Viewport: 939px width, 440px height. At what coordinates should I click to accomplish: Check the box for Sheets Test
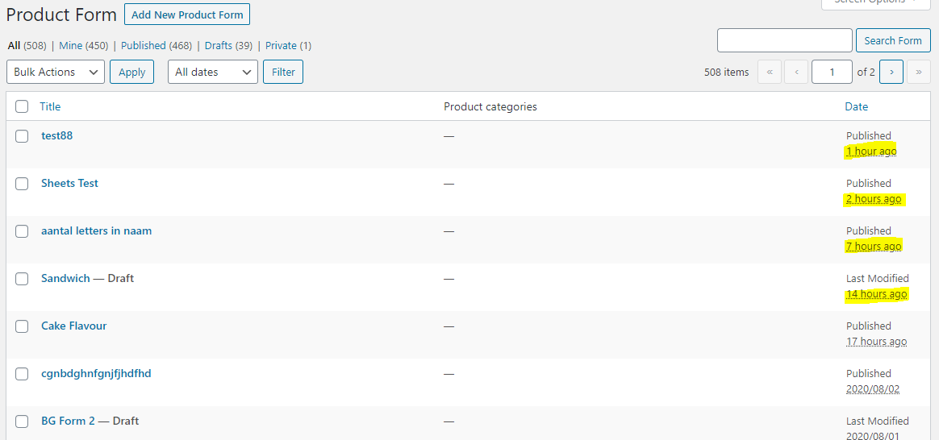22,184
